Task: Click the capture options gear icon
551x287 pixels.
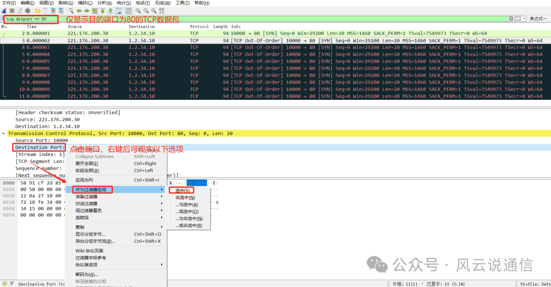Action: click(28, 11)
